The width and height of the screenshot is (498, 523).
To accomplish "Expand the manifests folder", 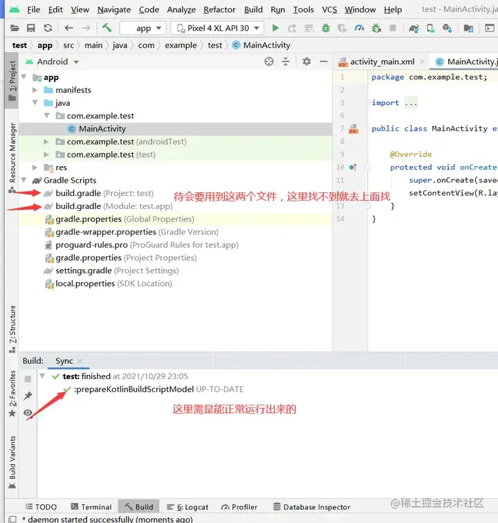I will click(35, 90).
